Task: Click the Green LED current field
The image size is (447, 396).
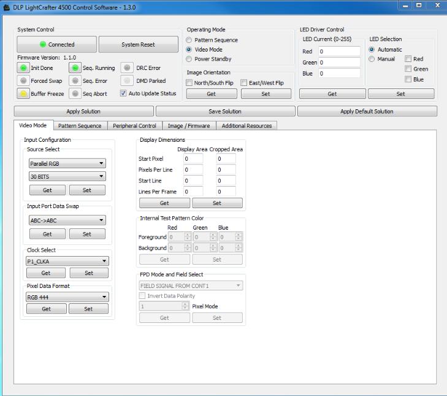Action: click(339, 62)
